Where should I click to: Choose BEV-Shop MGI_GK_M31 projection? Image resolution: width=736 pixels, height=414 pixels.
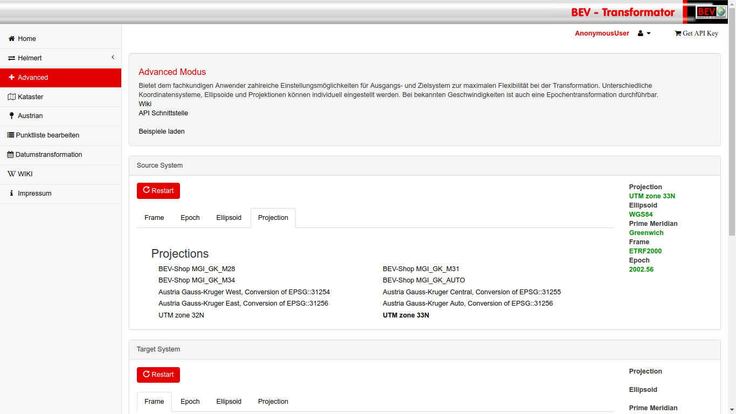click(x=421, y=269)
